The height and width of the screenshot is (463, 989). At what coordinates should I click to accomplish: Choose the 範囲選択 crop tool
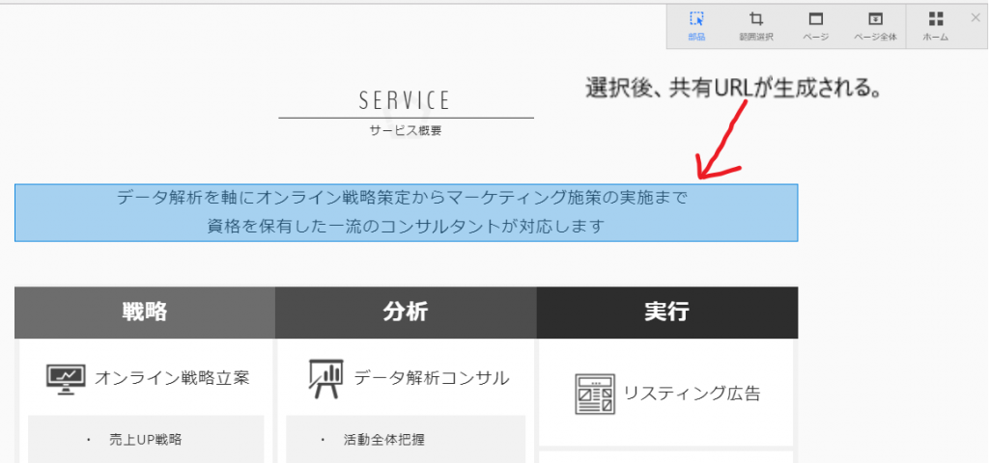(756, 26)
